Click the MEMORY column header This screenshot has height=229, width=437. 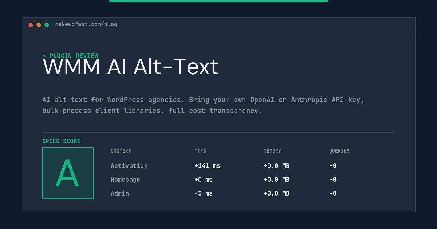click(x=272, y=151)
